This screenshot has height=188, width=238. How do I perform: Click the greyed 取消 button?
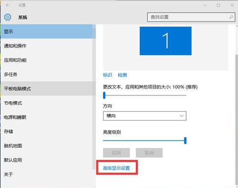(x=149, y=153)
